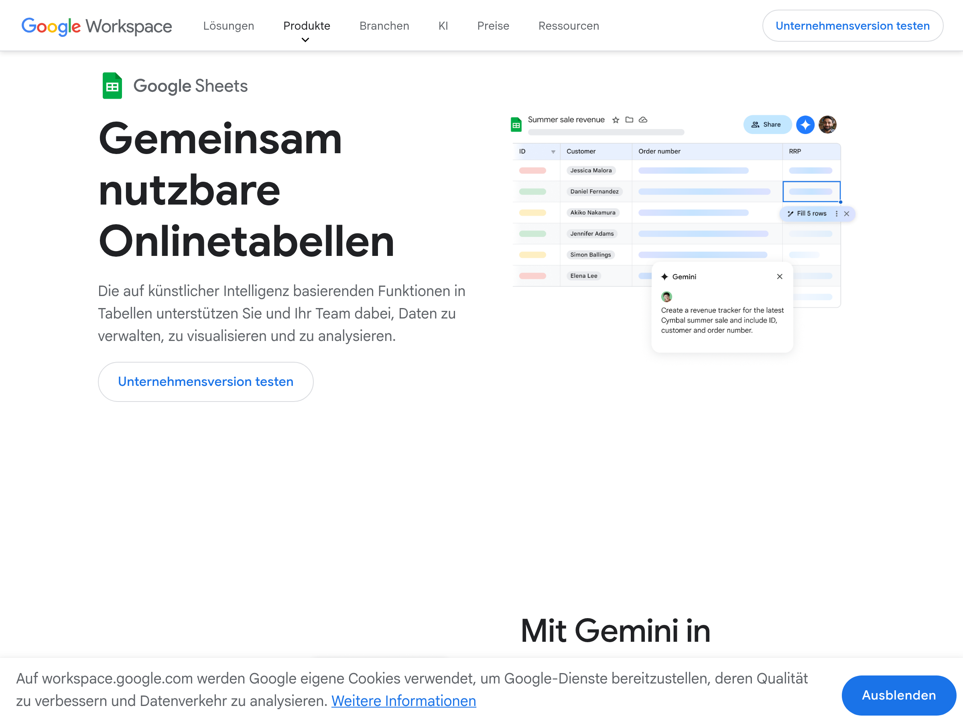
Task: Close the Gemini prompt panel
Action: pyautogui.click(x=779, y=277)
